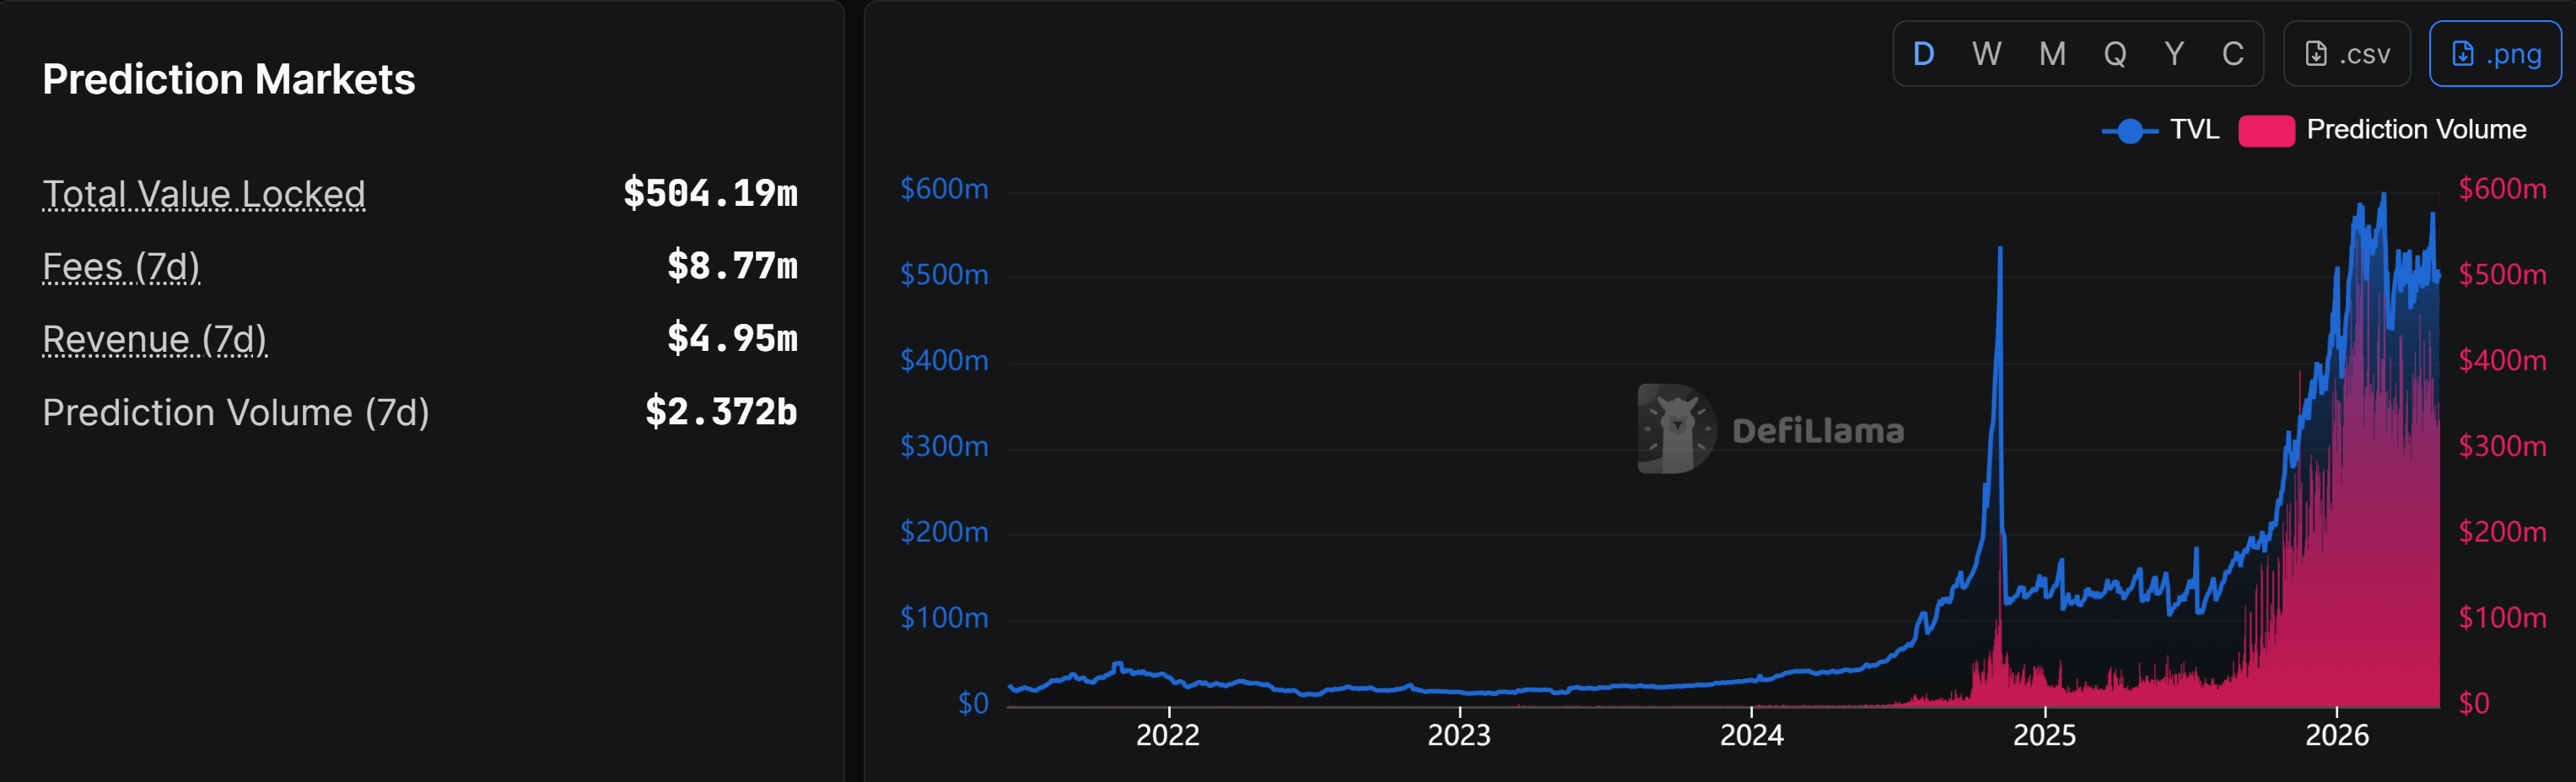This screenshot has width=2576, height=782.
Task: Click the blue $300m left axis label
Action: tap(944, 446)
